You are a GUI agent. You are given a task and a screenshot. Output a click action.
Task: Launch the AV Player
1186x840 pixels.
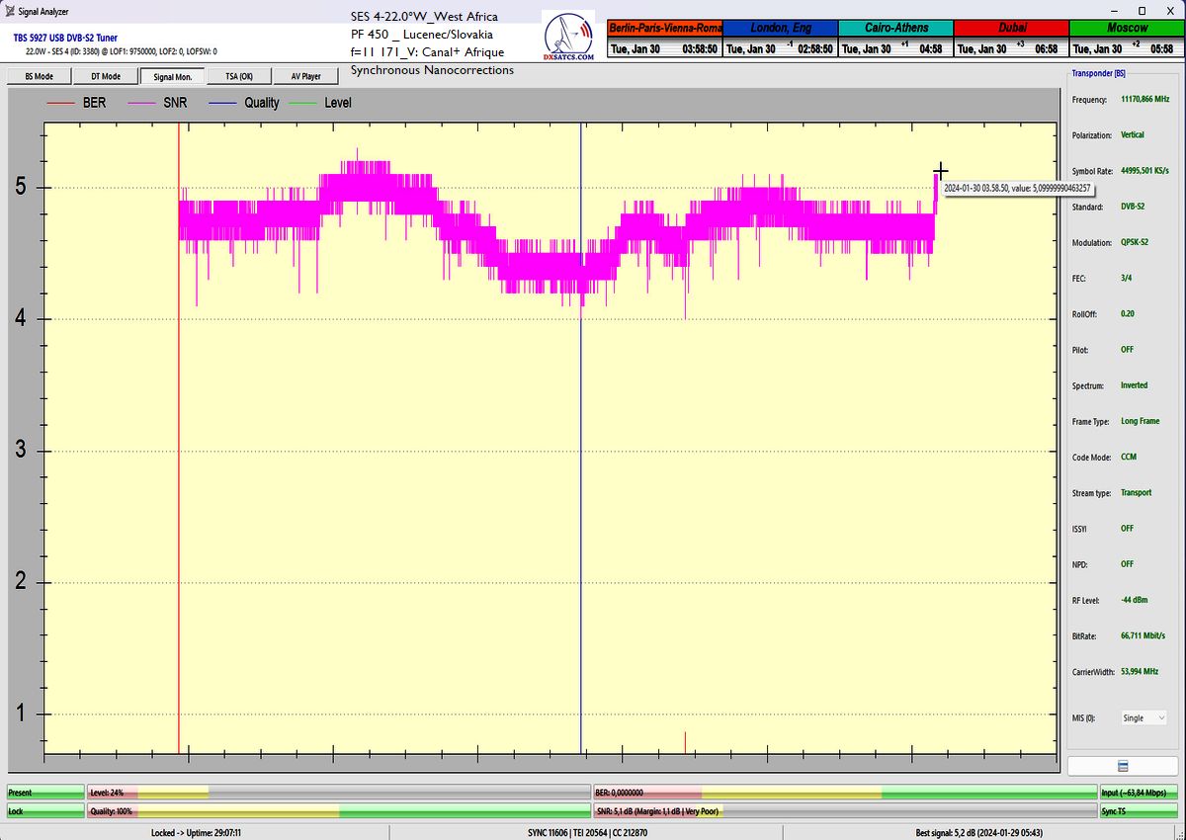coord(305,76)
